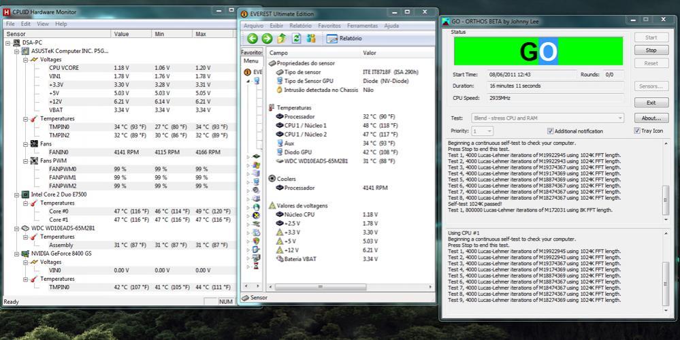Open the View menu in HWMonitor
Image resolution: width=680 pixels, height=340 pixels.
(43, 24)
